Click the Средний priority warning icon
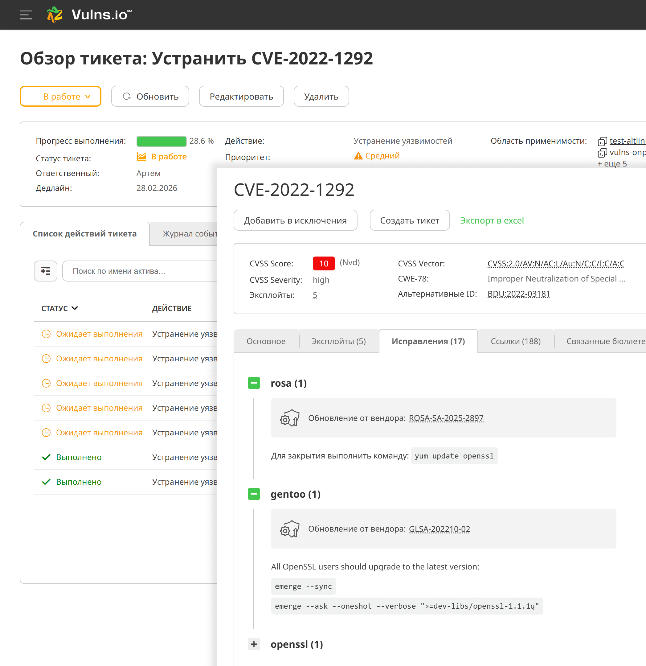 (358, 156)
